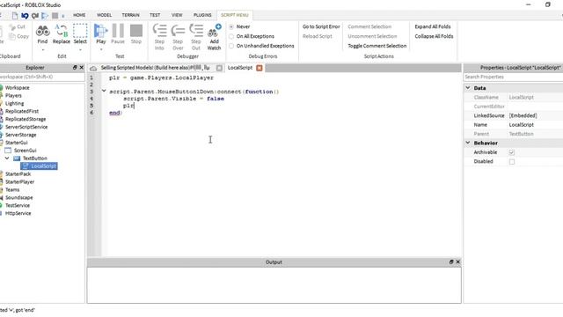Screen dimensions: 563x317
Task: Click the Step Into debugger icon
Action: [159, 31]
